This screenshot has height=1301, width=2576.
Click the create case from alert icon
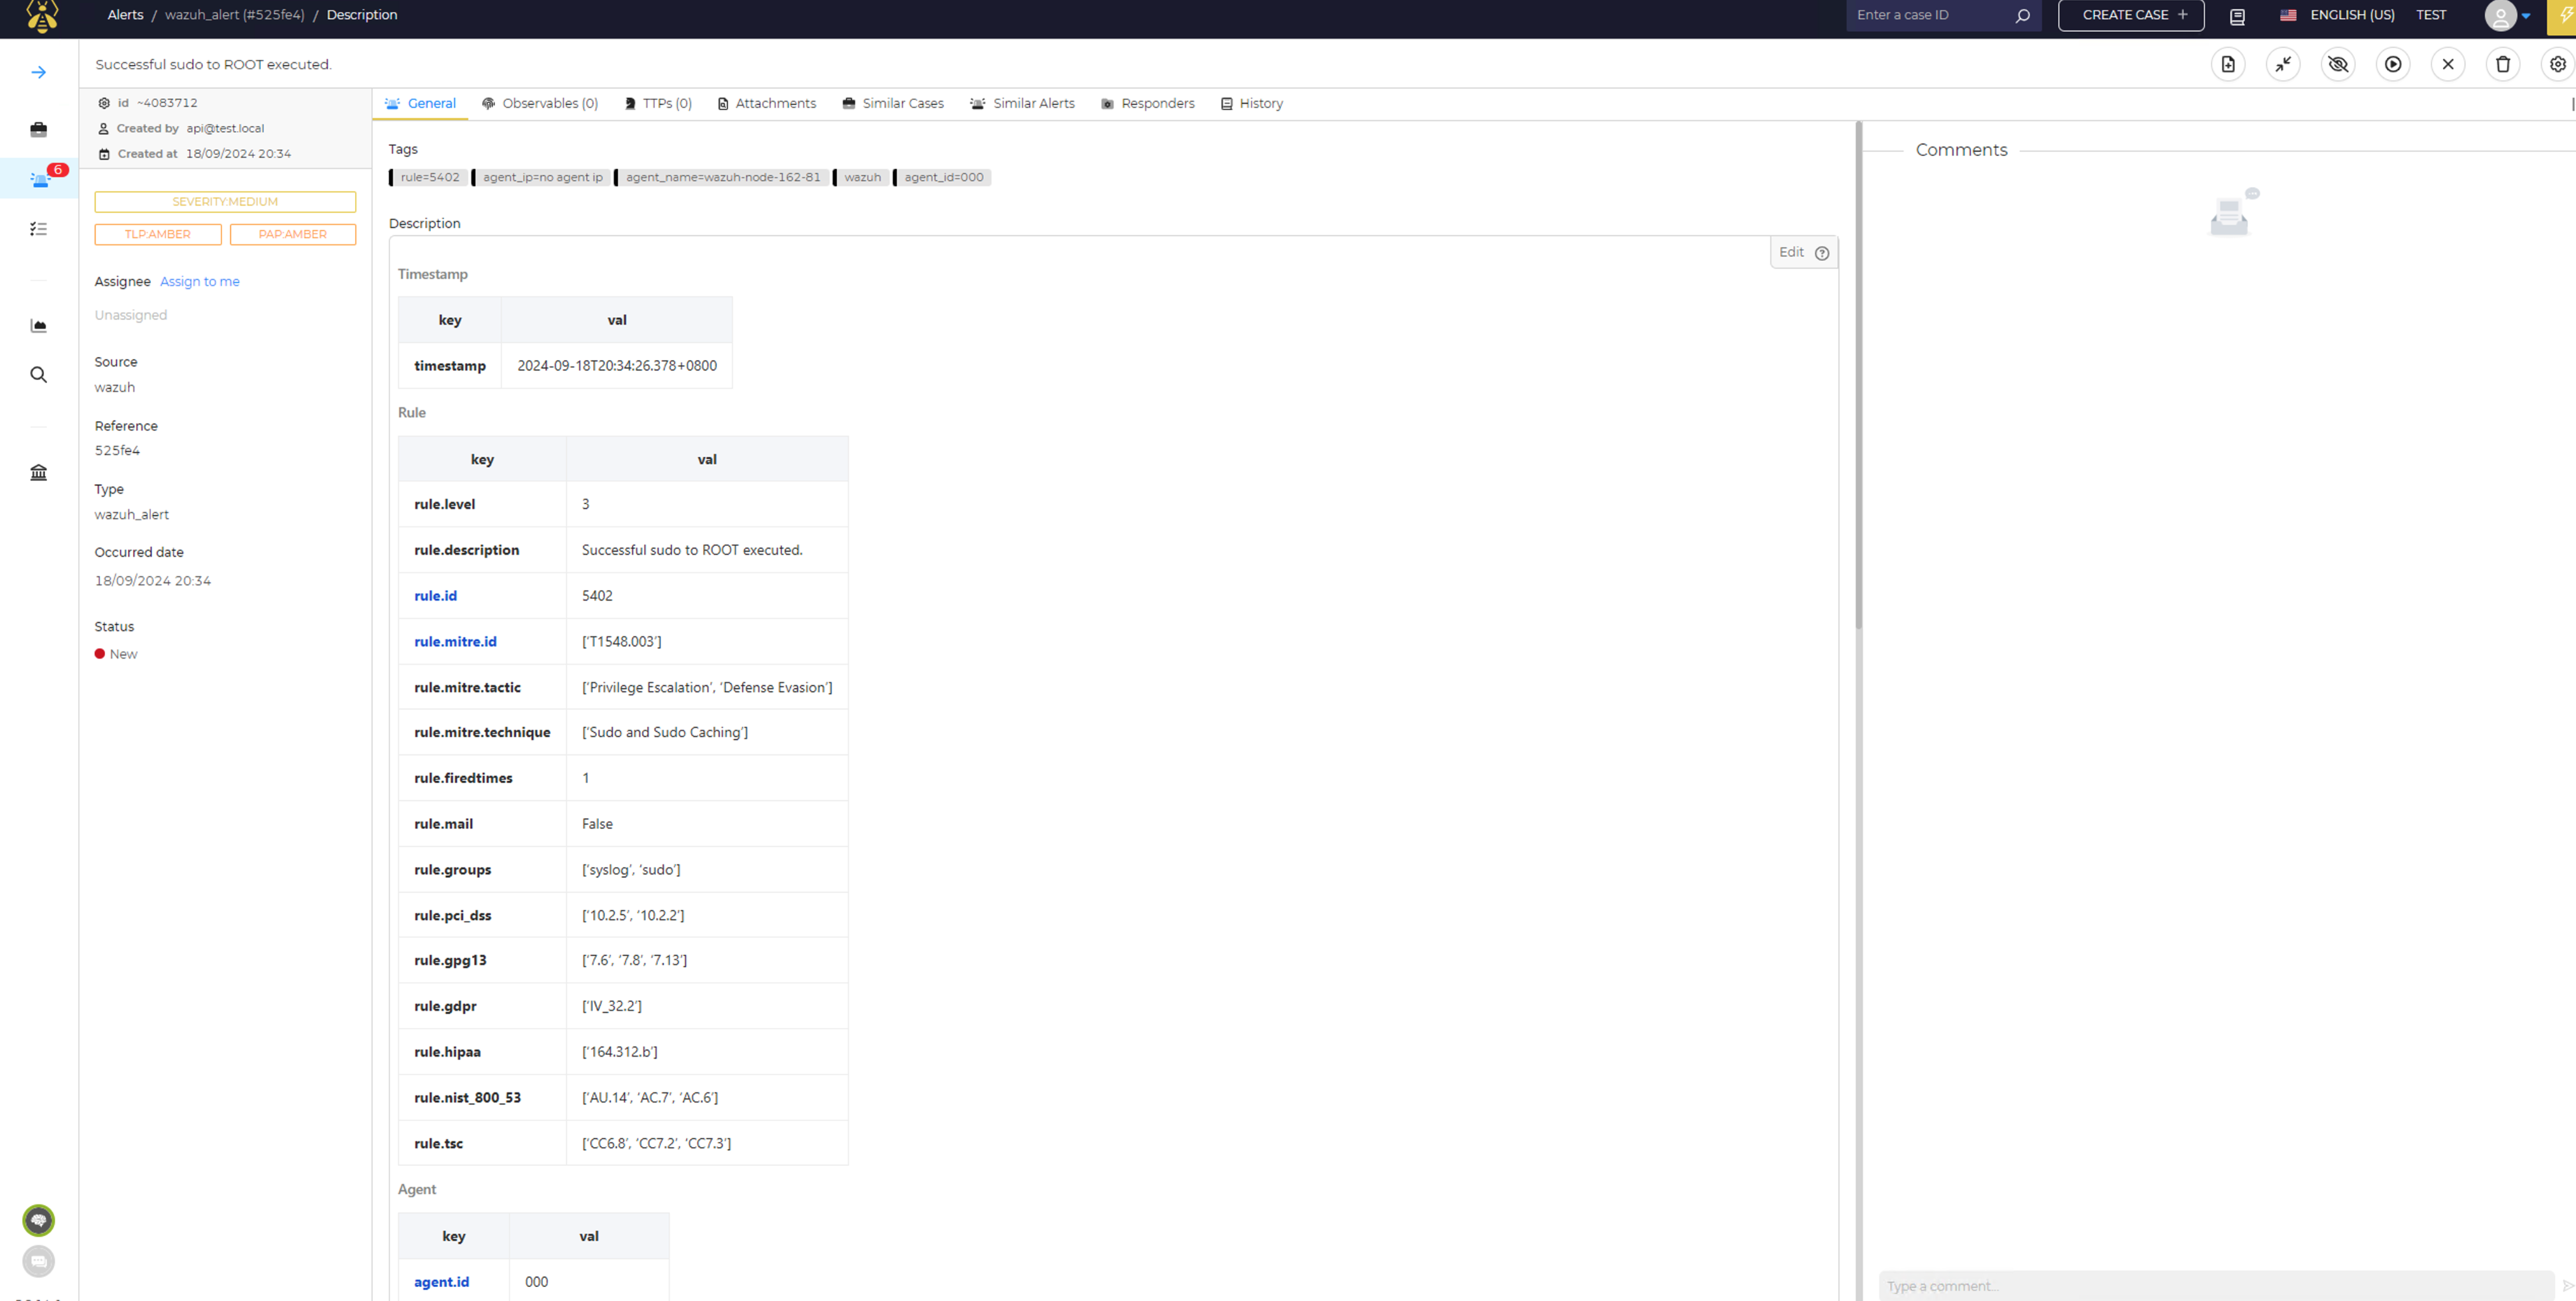tap(2228, 64)
